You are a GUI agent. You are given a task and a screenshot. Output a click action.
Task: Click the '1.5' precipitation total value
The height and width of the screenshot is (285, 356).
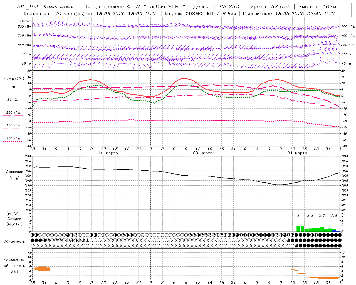[x=334, y=215]
